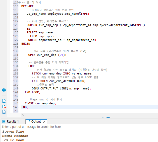Viewport: 158px width, 142px height.
Task: Click the Results 1 grid icon
Action: coord(4,121)
